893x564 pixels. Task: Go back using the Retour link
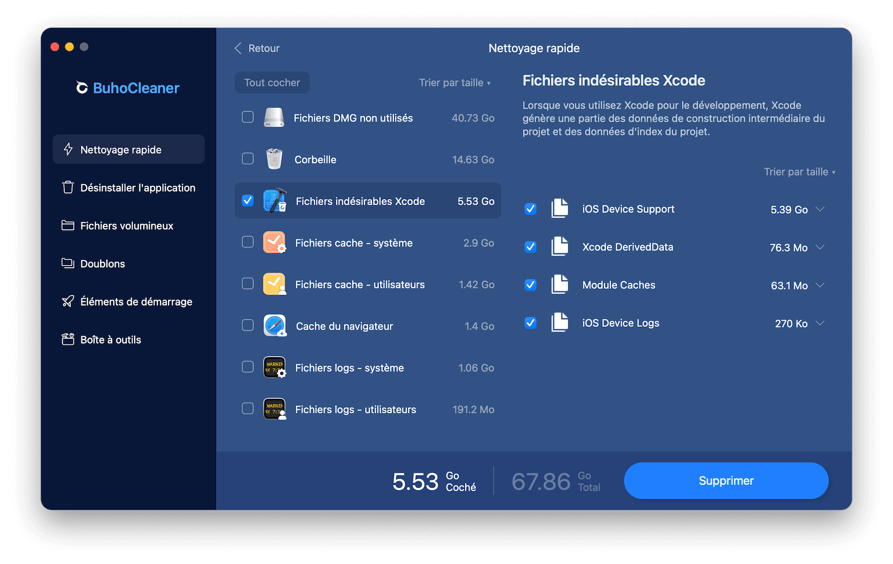pos(256,48)
